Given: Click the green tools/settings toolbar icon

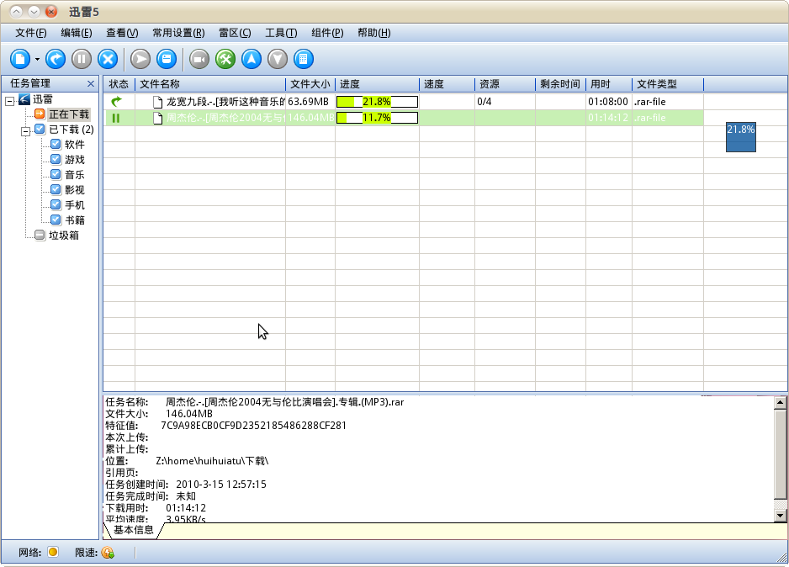Looking at the screenshot, I should 225,59.
